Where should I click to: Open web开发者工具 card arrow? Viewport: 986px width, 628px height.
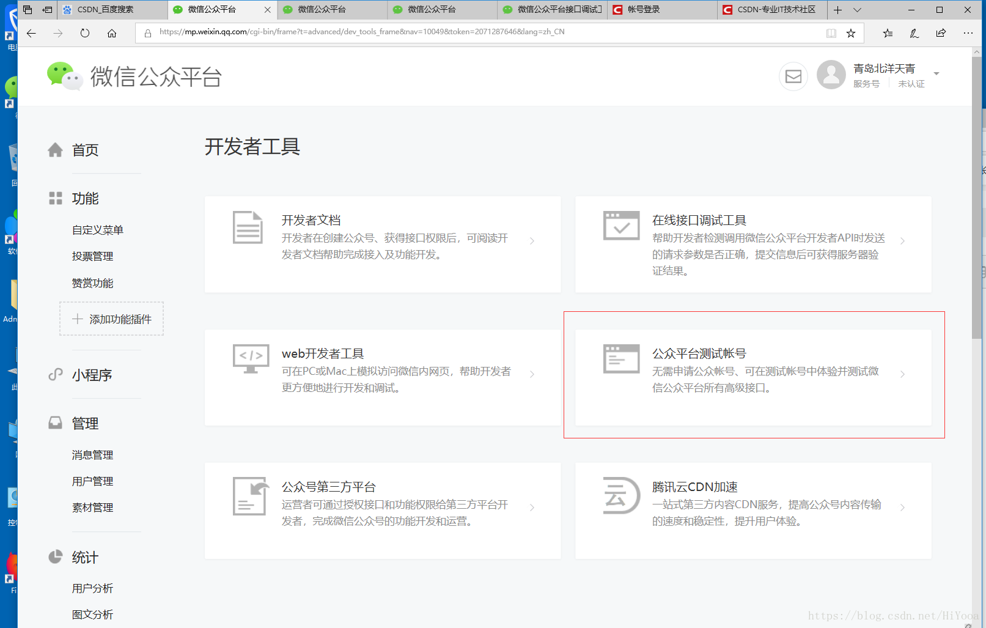click(532, 374)
